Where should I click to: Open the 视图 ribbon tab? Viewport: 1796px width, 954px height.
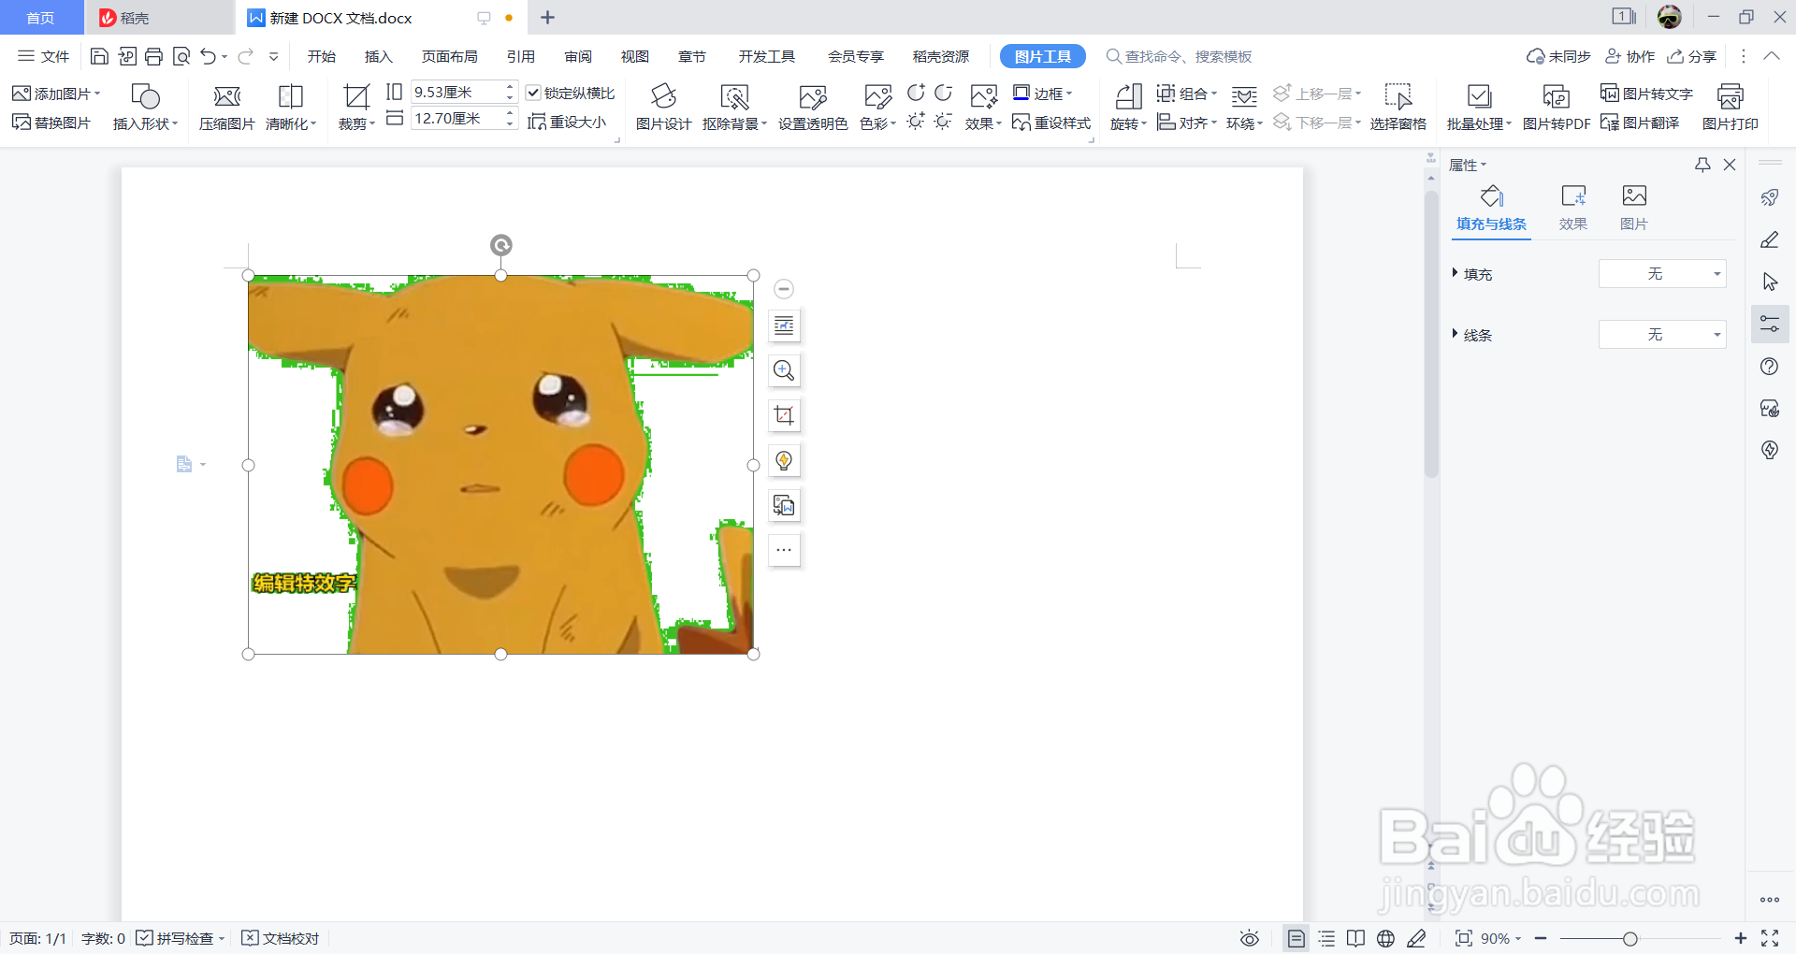(635, 56)
